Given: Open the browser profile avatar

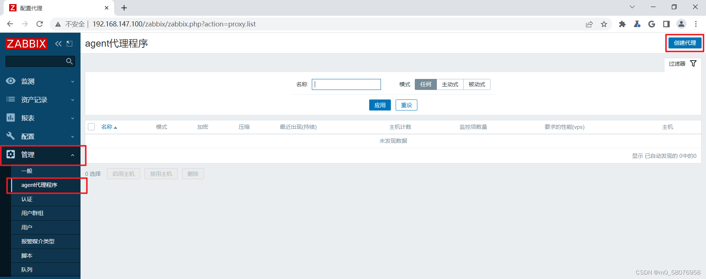Looking at the screenshot, I should 681,24.
